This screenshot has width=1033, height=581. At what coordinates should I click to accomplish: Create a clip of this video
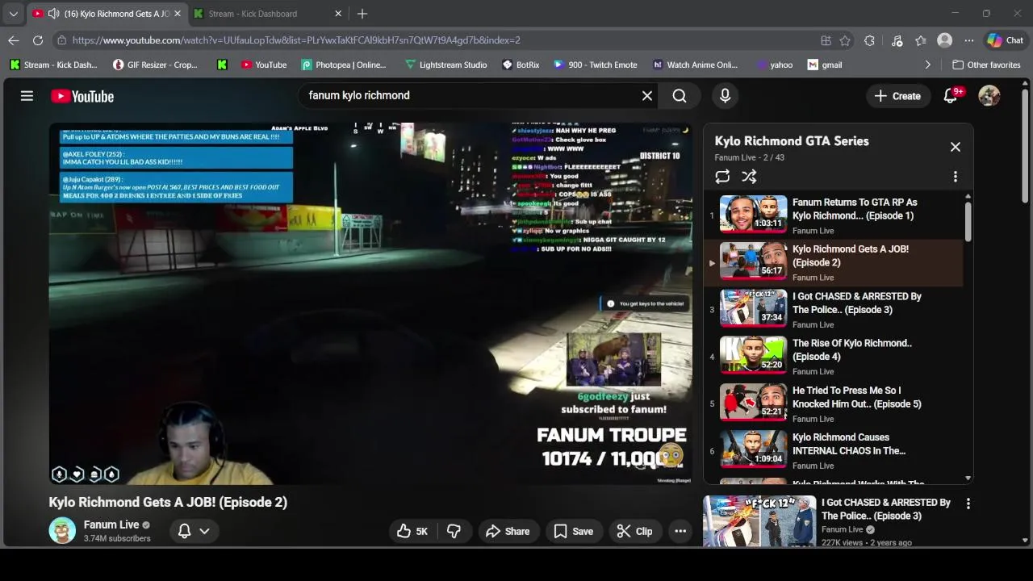pos(634,531)
